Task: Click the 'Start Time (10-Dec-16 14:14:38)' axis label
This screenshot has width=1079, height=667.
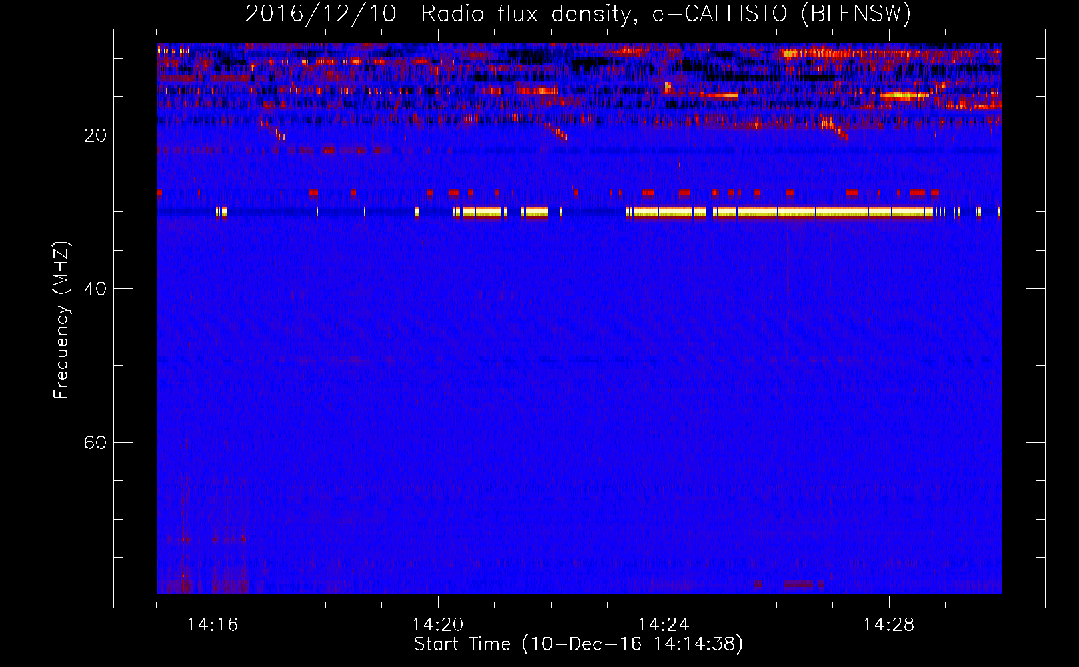Action: click(578, 644)
